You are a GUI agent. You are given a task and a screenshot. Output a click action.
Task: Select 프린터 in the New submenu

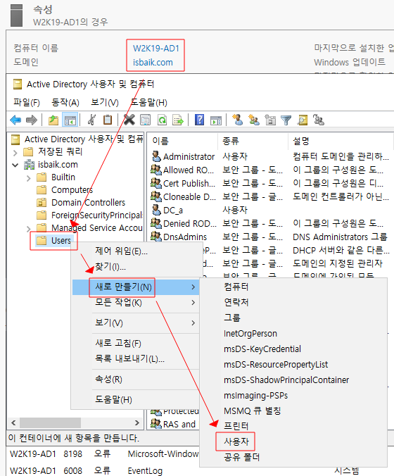pos(236,426)
